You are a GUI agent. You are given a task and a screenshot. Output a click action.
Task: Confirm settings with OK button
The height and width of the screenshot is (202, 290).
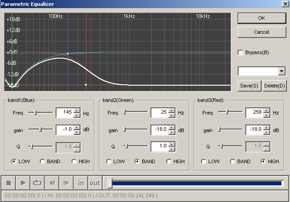pos(262,18)
